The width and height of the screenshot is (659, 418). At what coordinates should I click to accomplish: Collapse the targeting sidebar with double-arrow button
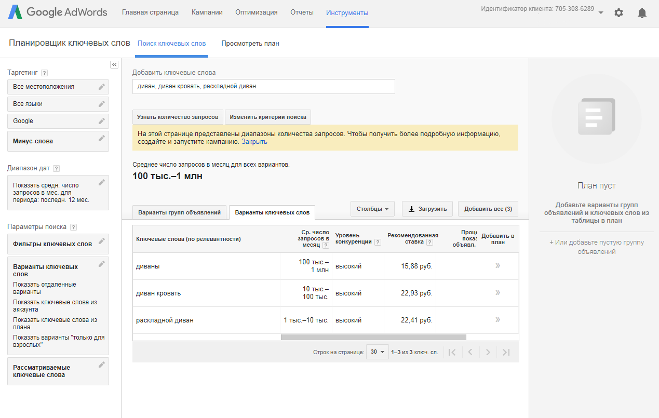click(x=114, y=64)
